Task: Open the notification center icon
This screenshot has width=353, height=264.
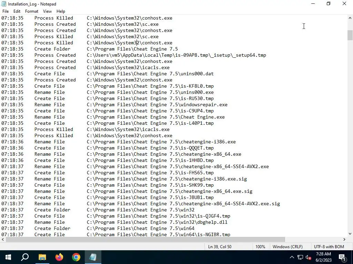Action: (342, 257)
